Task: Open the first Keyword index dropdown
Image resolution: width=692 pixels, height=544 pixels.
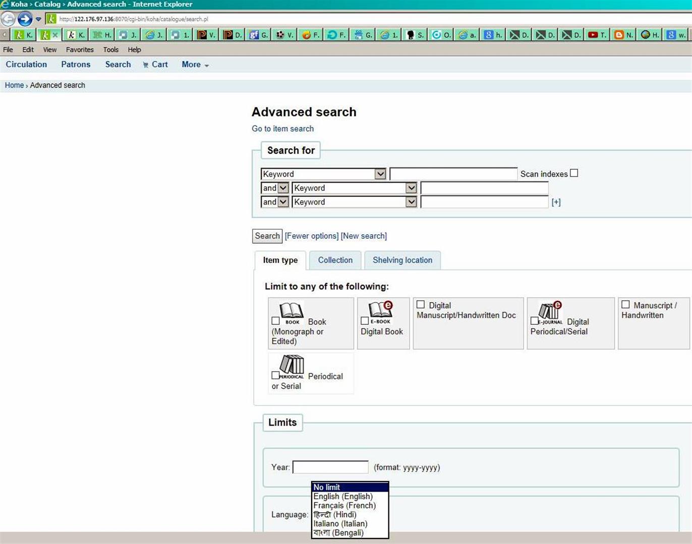Action: point(323,174)
